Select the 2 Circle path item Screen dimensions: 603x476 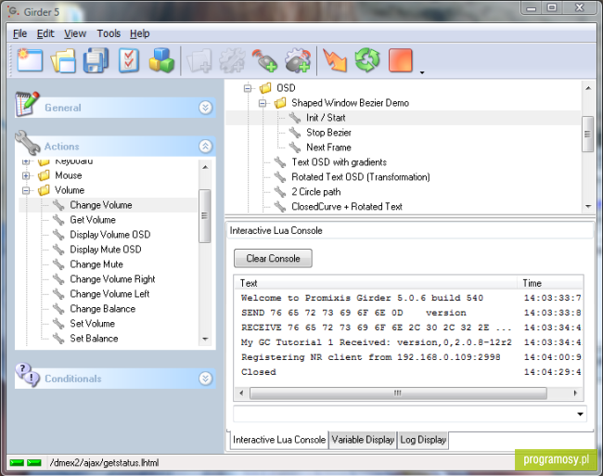pyautogui.click(x=316, y=192)
